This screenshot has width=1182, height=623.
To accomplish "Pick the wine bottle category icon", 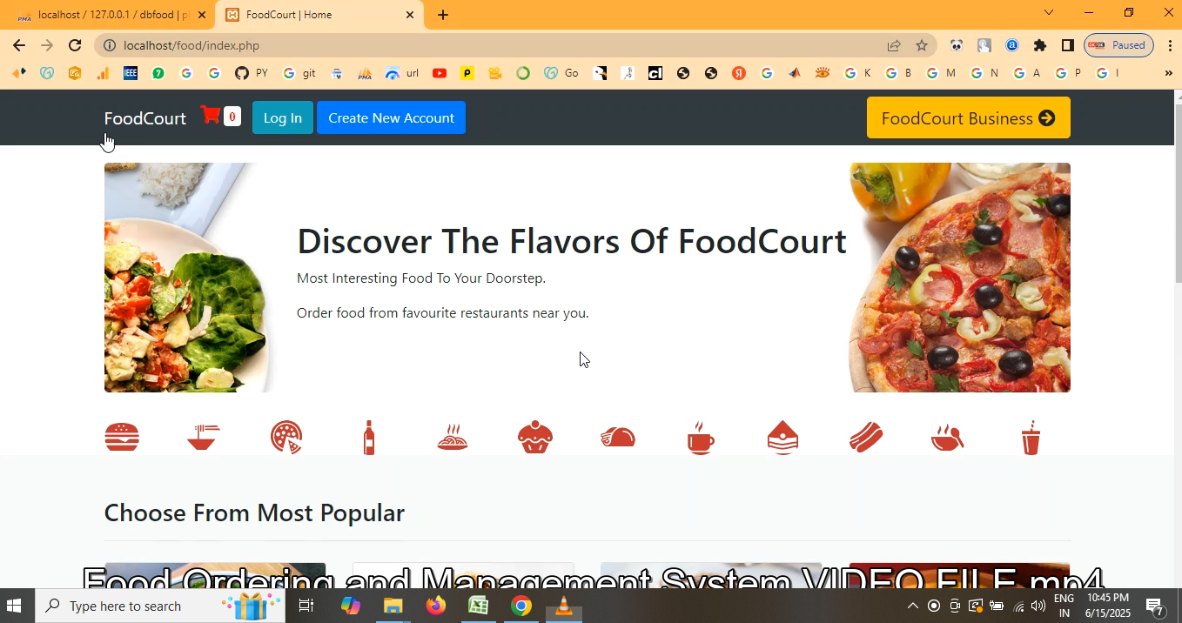I will 369,437.
